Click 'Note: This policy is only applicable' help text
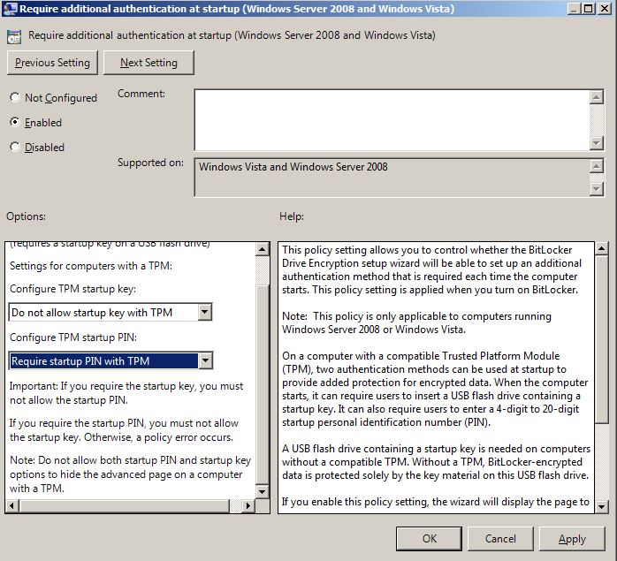 pos(416,322)
